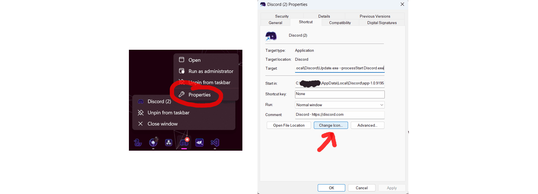Expand the Run window mode dropdown
The height and width of the screenshot is (194, 538).
[340, 105]
